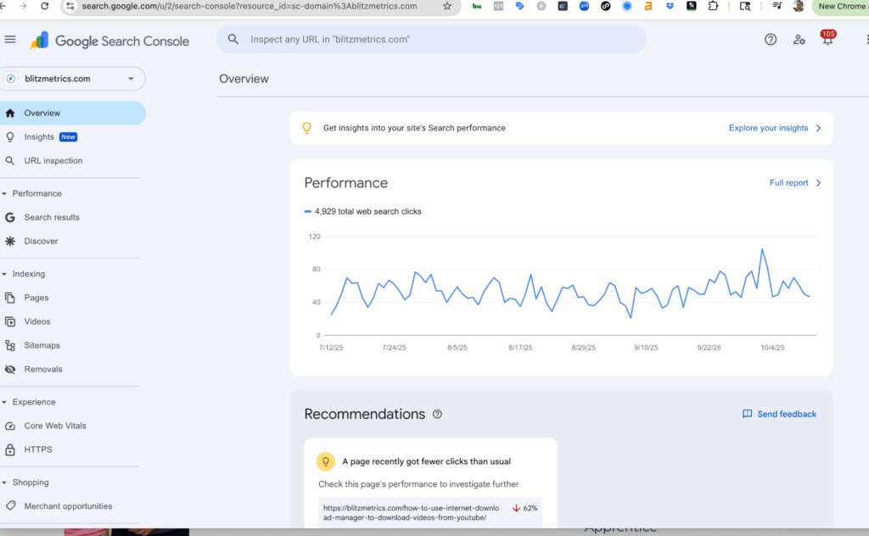Collapse the Experience sidebar section
Image resolution: width=869 pixels, height=536 pixels.
point(5,402)
